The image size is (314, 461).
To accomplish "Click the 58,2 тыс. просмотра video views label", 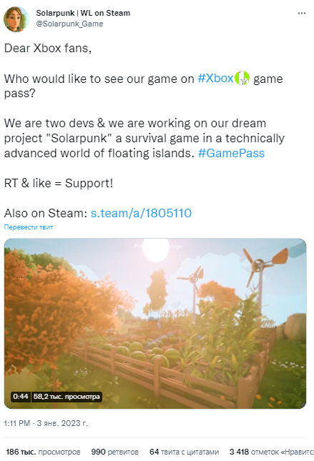I will [67, 397].
